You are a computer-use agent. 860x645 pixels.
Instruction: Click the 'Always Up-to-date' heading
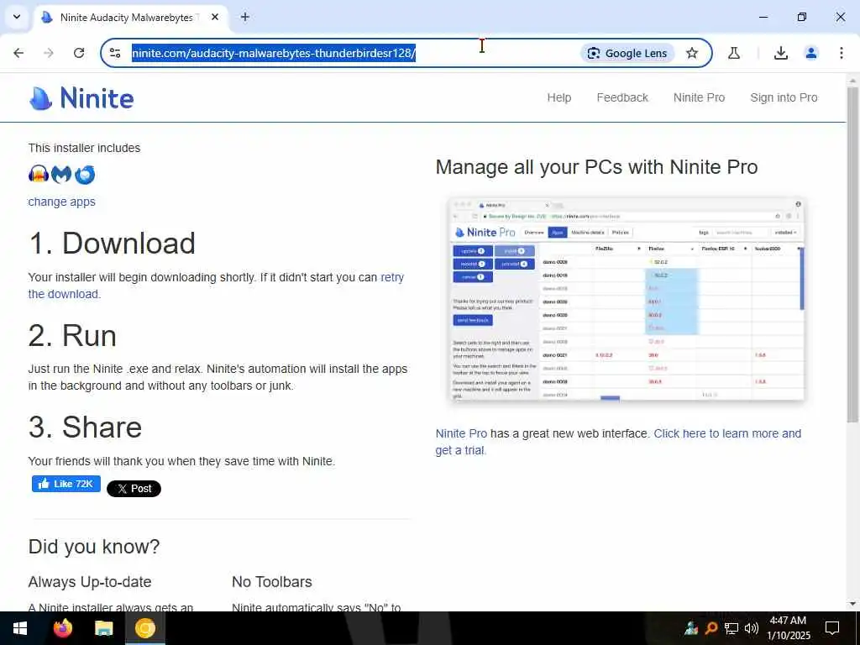(90, 582)
